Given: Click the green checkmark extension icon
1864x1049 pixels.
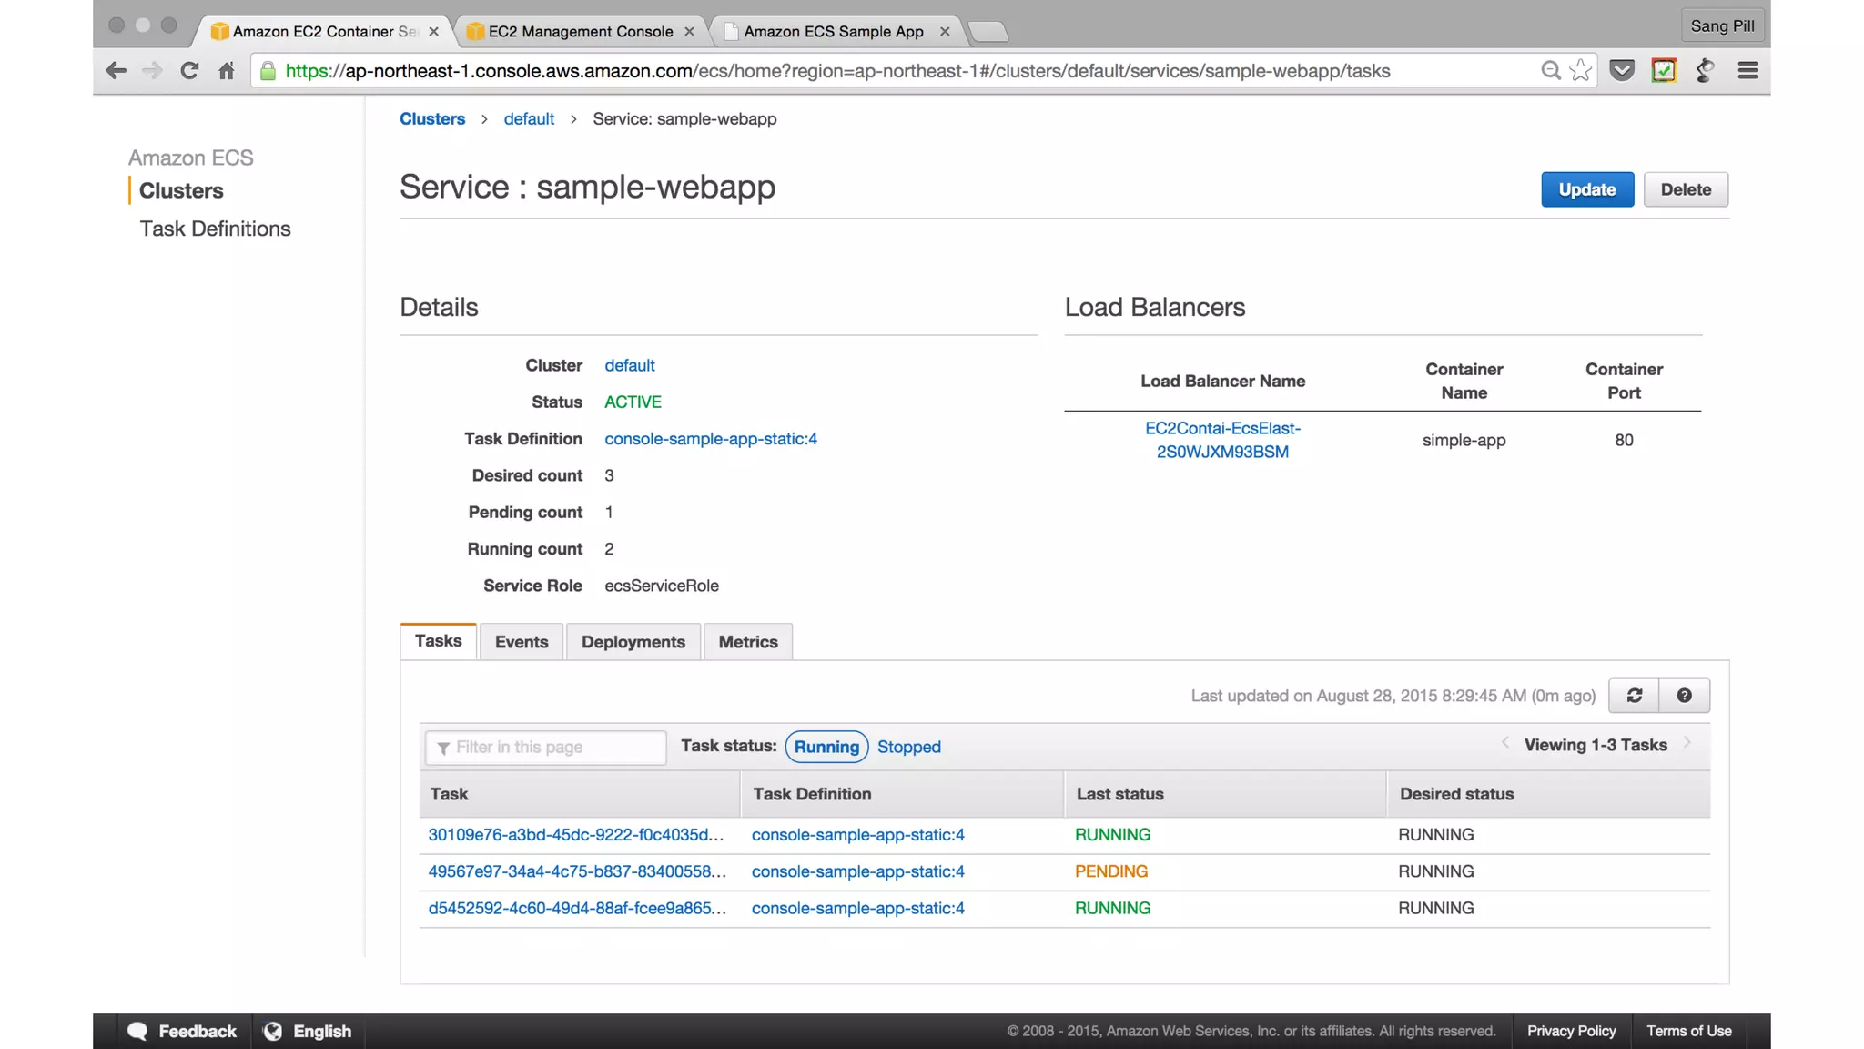Looking at the screenshot, I should click(x=1664, y=71).
